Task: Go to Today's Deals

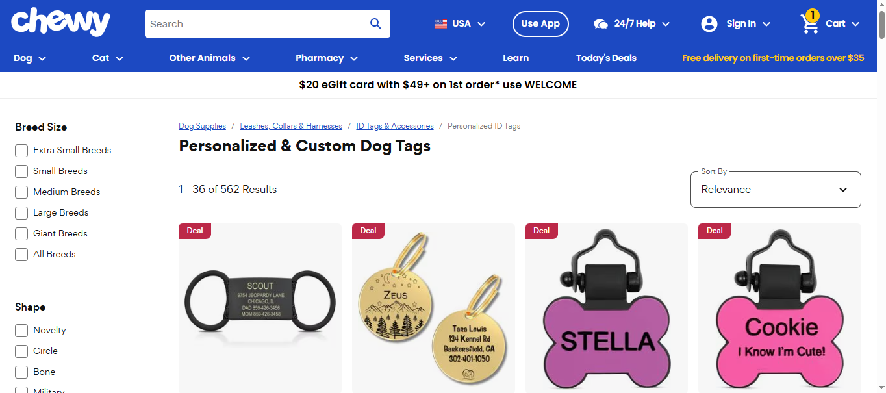Action: click(605, 58)
